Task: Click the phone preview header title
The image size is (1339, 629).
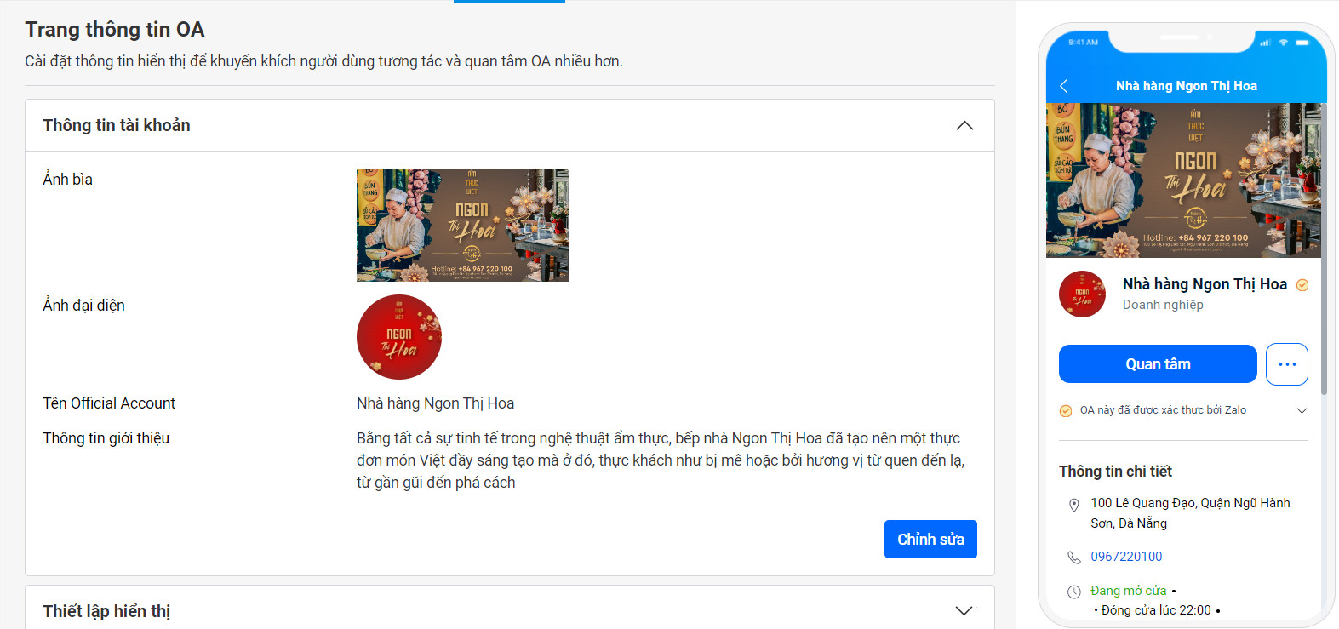Action: [x=1186, y=86]
